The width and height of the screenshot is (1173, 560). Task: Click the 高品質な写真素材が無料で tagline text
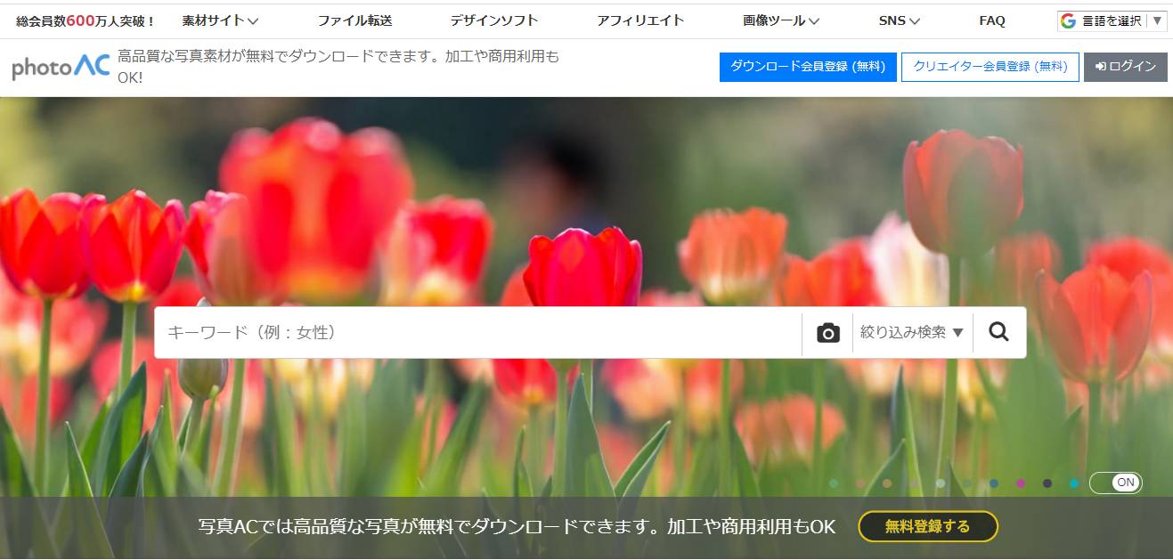pos(338,68)
